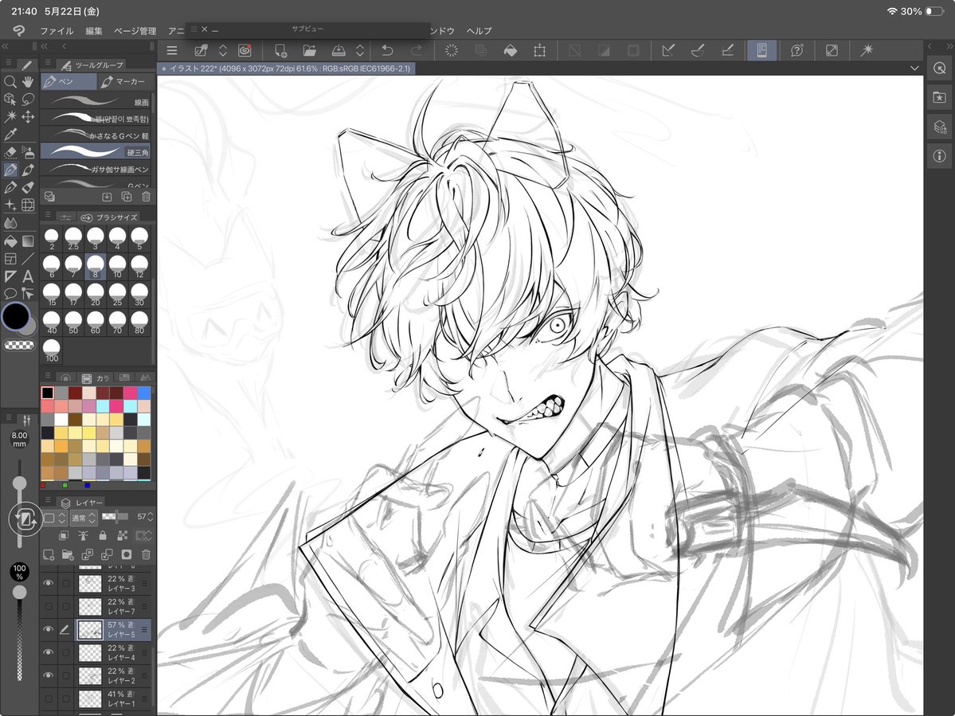Image resolution: width=955 pixels, height=716 pixels.
Task: Show hidden レイヤー1 via visibility box
Action: click(48, 698)
